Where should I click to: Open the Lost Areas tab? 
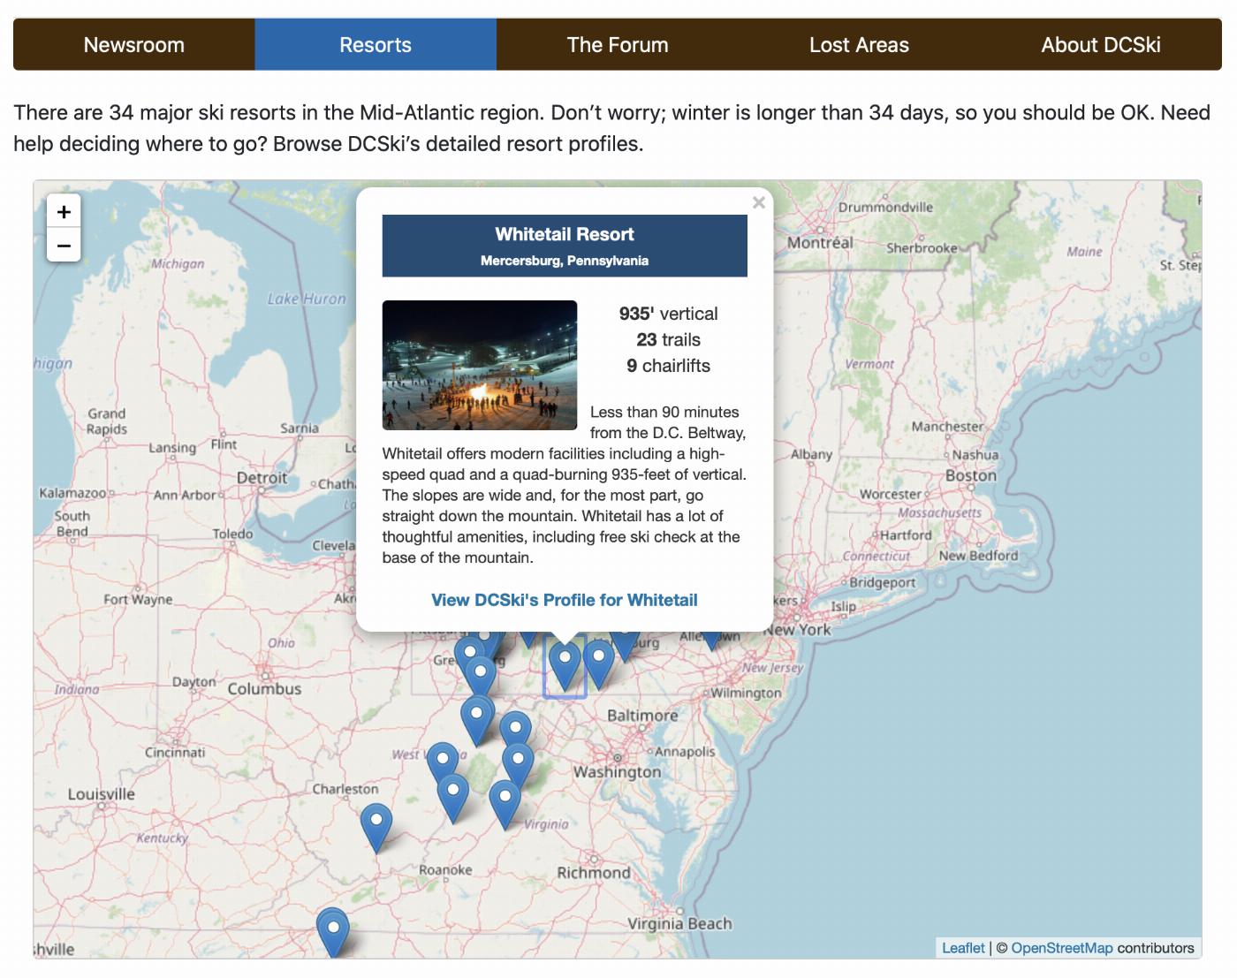tap(859, 45)
